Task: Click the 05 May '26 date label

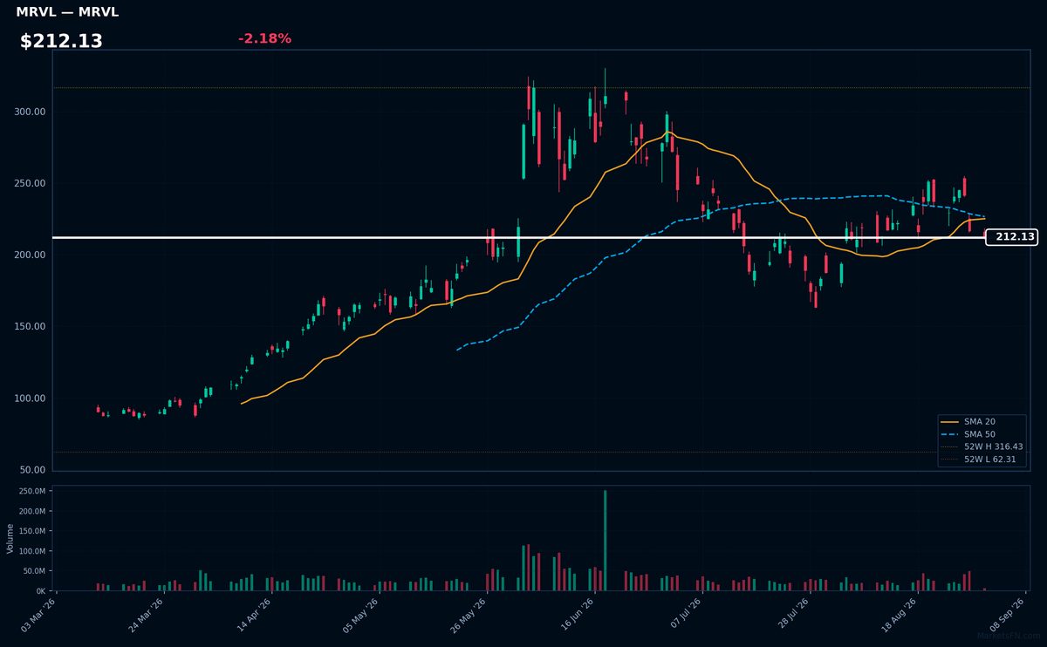Action: 359,614
